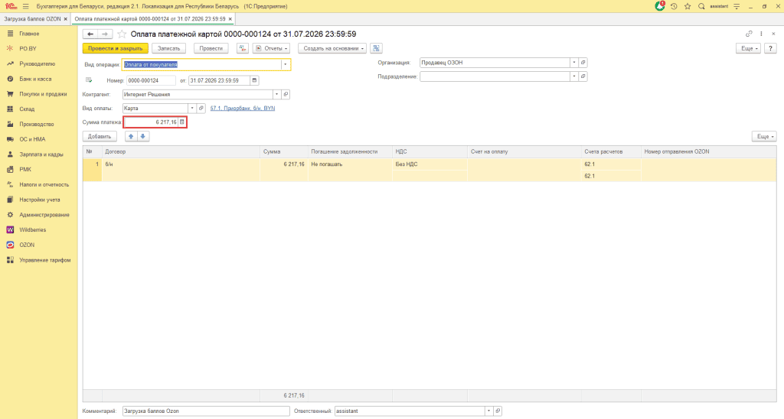Select Не погашать cell in row 1

(x=350, y=164)
